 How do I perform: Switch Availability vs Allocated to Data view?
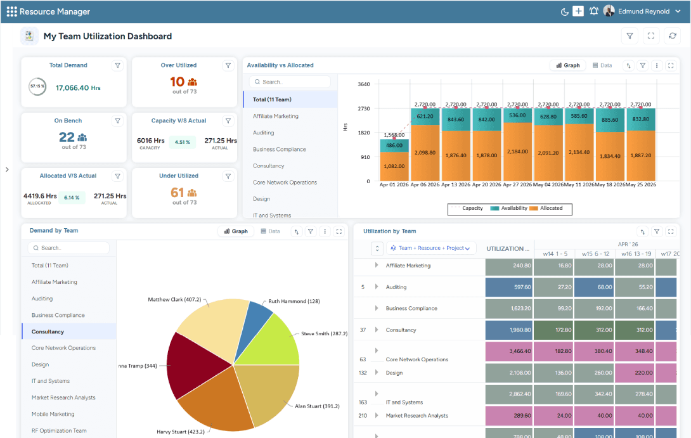click(602, 65)
